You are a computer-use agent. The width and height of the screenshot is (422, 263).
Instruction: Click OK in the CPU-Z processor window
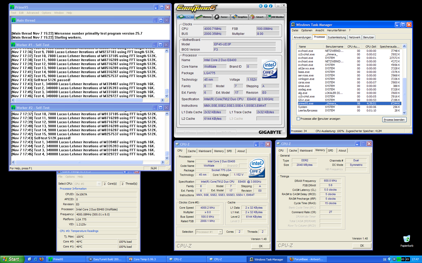(x=261, y=246)
